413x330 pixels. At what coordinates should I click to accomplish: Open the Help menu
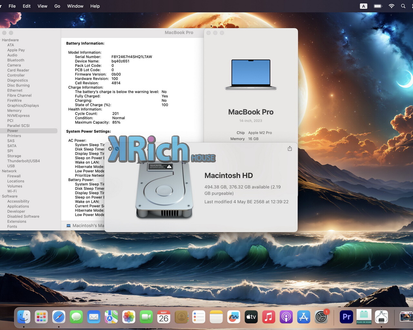(x=95, y=6)
